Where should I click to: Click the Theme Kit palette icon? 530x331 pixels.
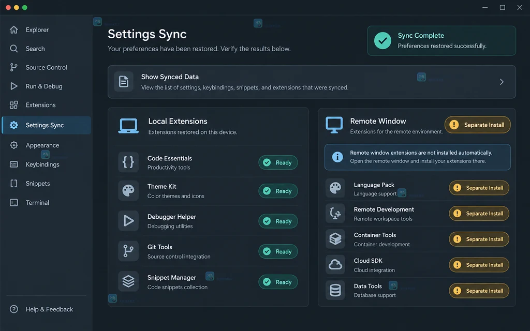(128, 191)
